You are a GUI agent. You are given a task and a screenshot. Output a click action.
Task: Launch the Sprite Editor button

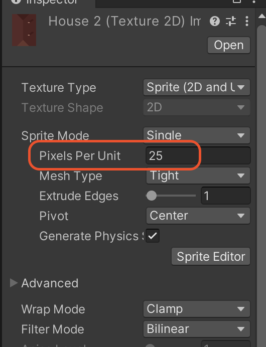211,256
